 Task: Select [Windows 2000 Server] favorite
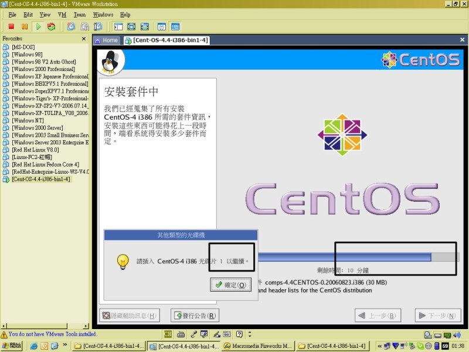point(38,128)
